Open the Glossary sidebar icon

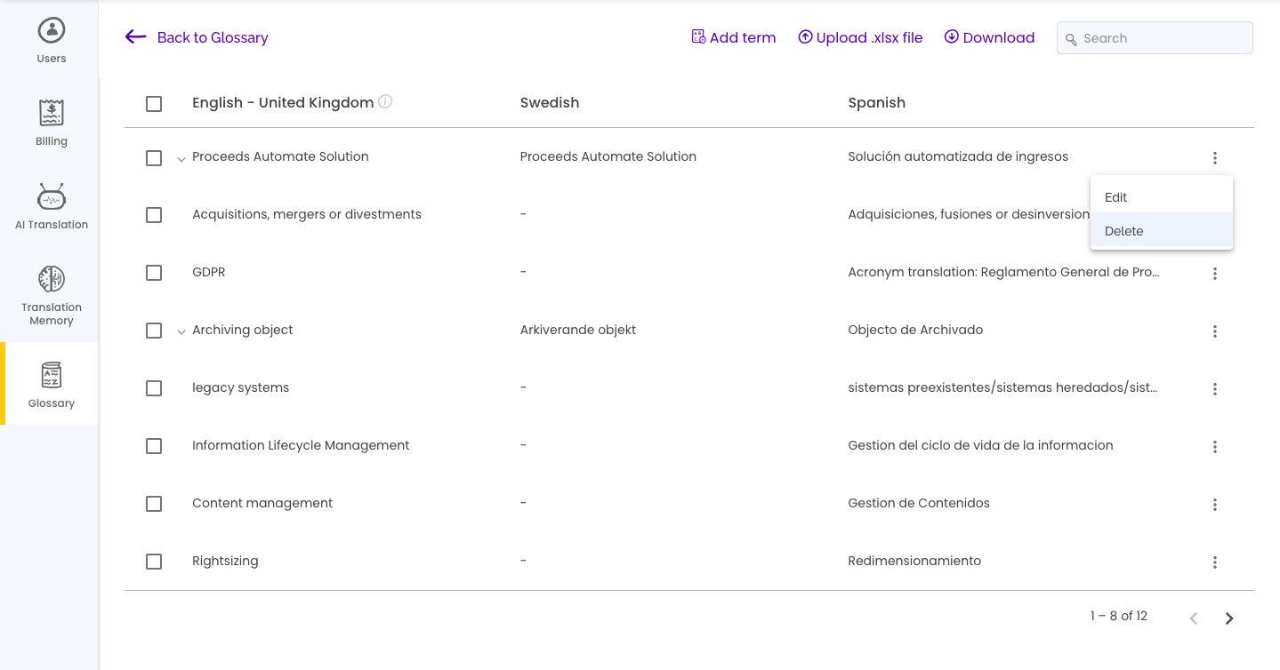tap(52, 375)
